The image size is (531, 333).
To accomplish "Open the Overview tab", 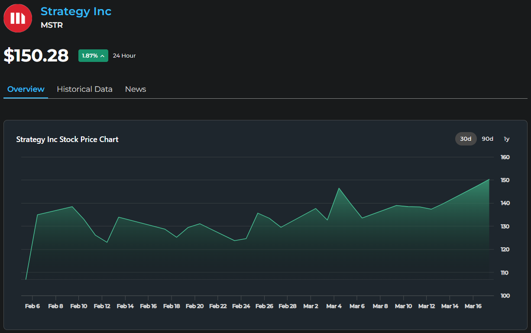I will point(26,89).
